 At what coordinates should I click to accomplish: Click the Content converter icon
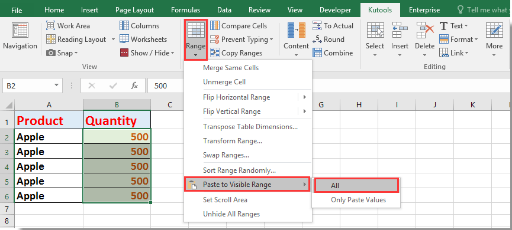point(296,30)
